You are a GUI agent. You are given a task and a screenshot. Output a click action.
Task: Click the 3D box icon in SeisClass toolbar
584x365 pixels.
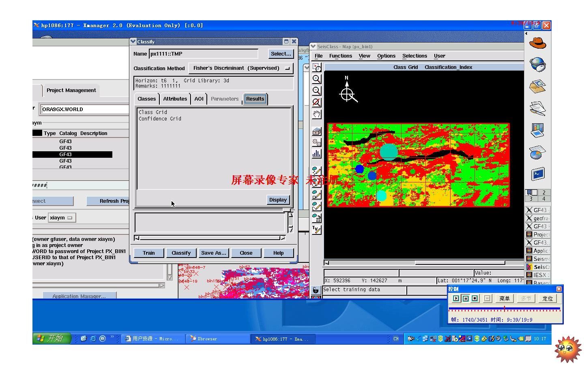[317, 131]
